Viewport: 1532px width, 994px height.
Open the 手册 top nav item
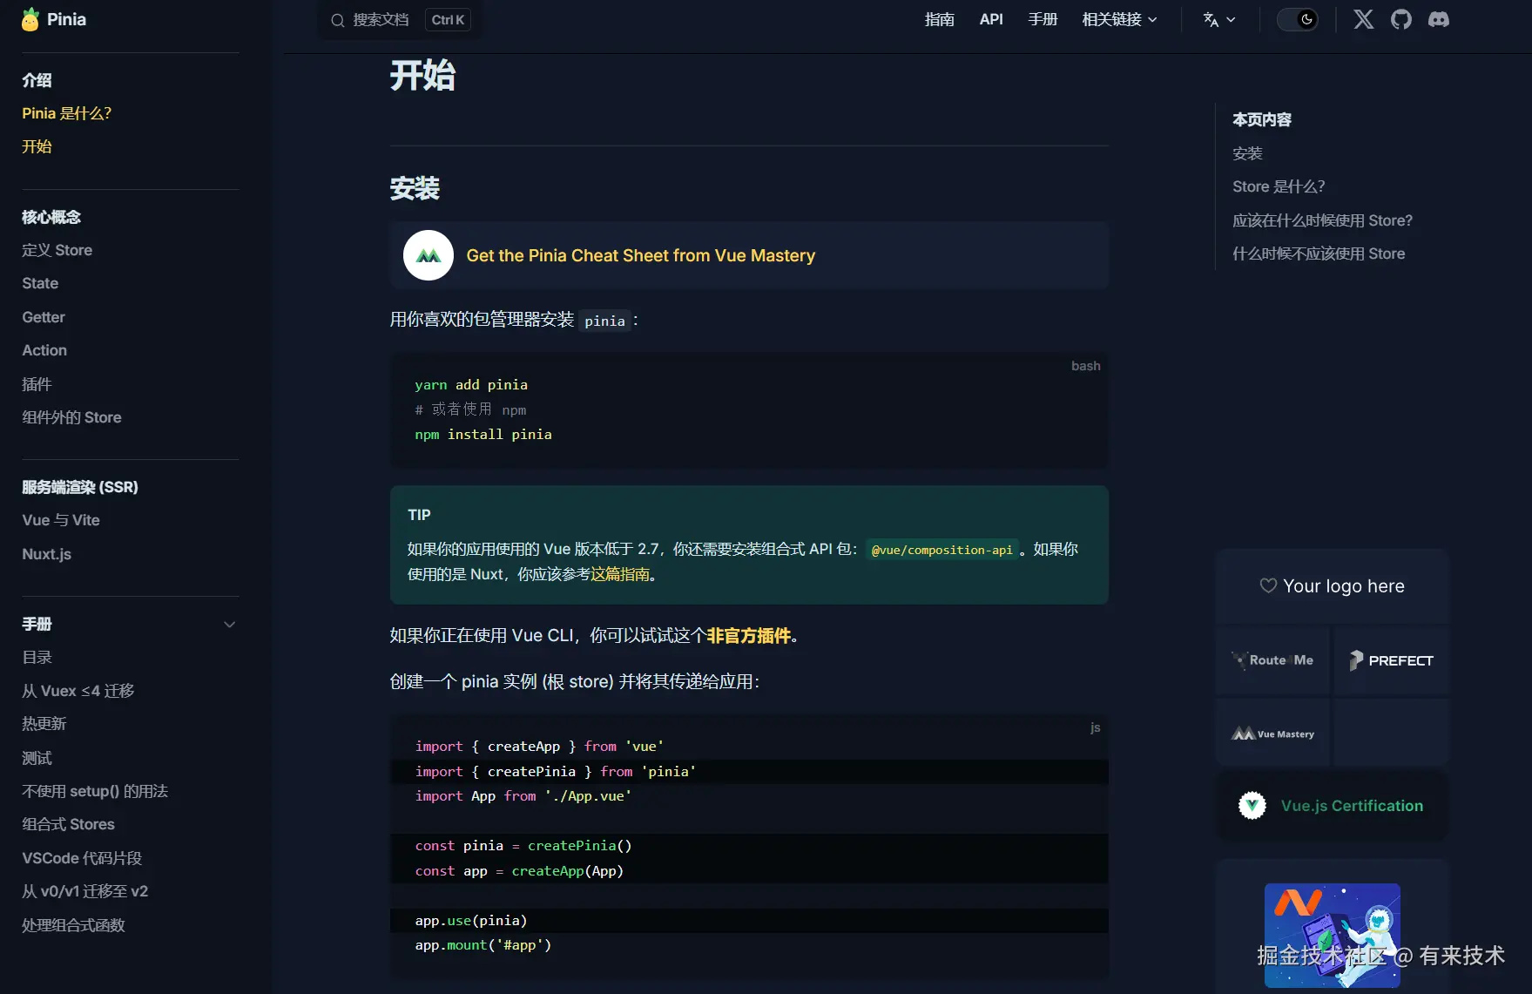click(x=1043, y=19)
